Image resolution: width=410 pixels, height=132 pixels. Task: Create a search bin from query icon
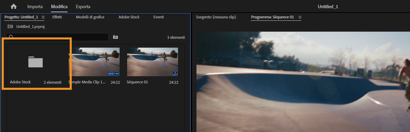tap(115, 37)
